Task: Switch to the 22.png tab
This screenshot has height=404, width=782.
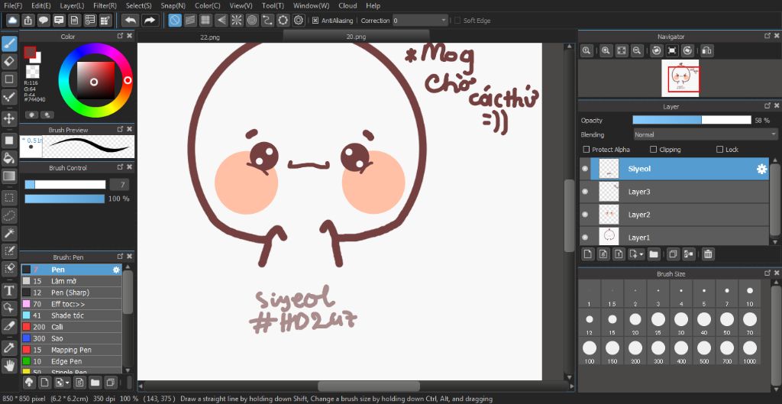Action: tap(210, 37)
